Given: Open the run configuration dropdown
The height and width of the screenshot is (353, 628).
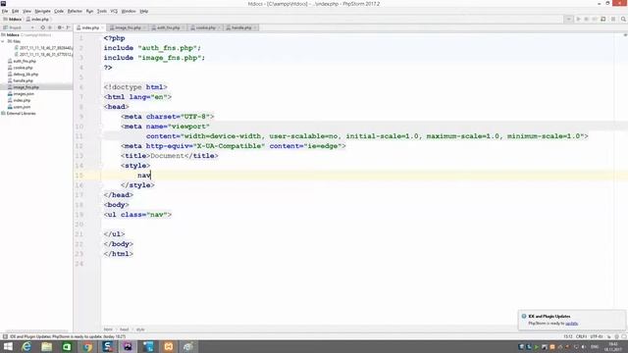Looking at the screenshot, I should pos(568,19).
